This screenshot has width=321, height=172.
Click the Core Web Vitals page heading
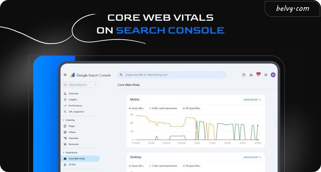pyautogui.click(x=128, y=85)
